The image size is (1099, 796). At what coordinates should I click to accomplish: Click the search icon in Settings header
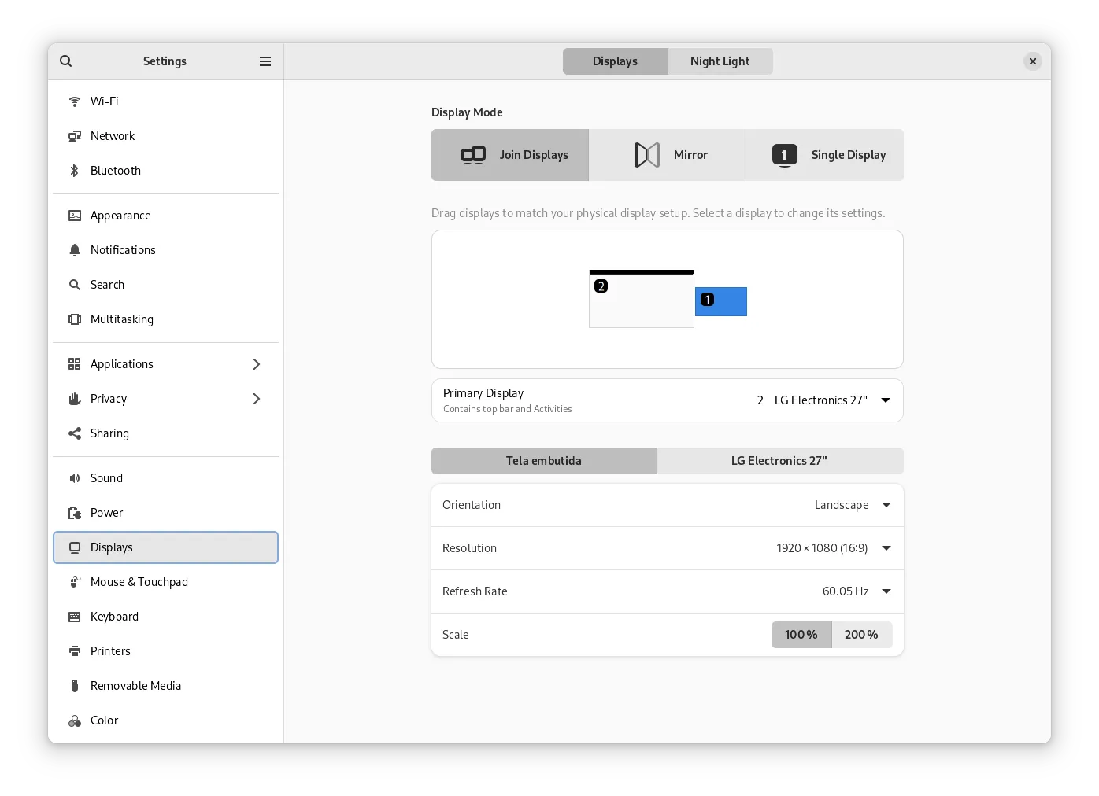pos(66,61)
